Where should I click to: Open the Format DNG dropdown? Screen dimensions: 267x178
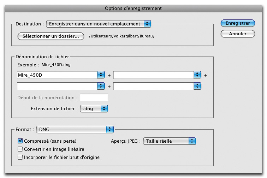pos(75,130)
